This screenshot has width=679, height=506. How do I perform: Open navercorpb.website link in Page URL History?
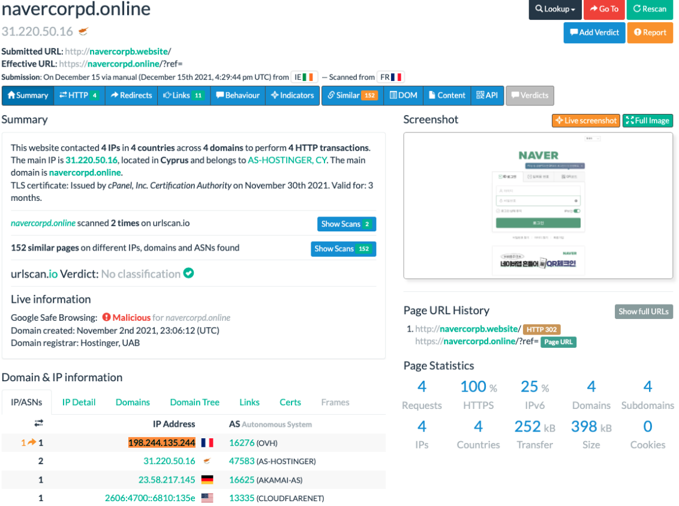[479, 329]
